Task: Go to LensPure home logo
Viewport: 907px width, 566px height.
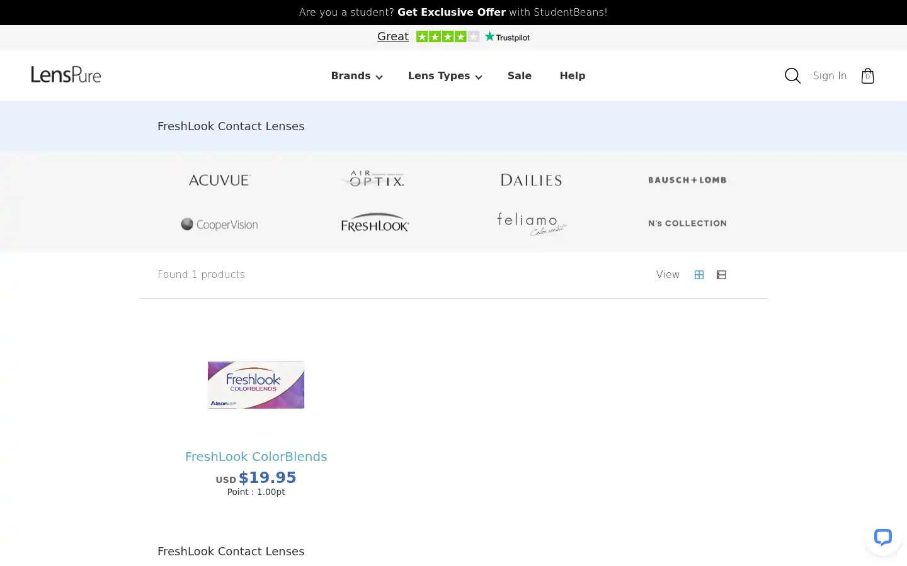Action: pyautogui.click(x=66, y=75)
